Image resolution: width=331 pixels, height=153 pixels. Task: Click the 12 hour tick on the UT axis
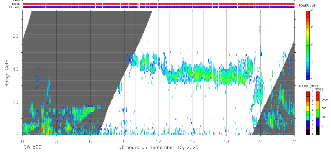click(x=158, y=141)
